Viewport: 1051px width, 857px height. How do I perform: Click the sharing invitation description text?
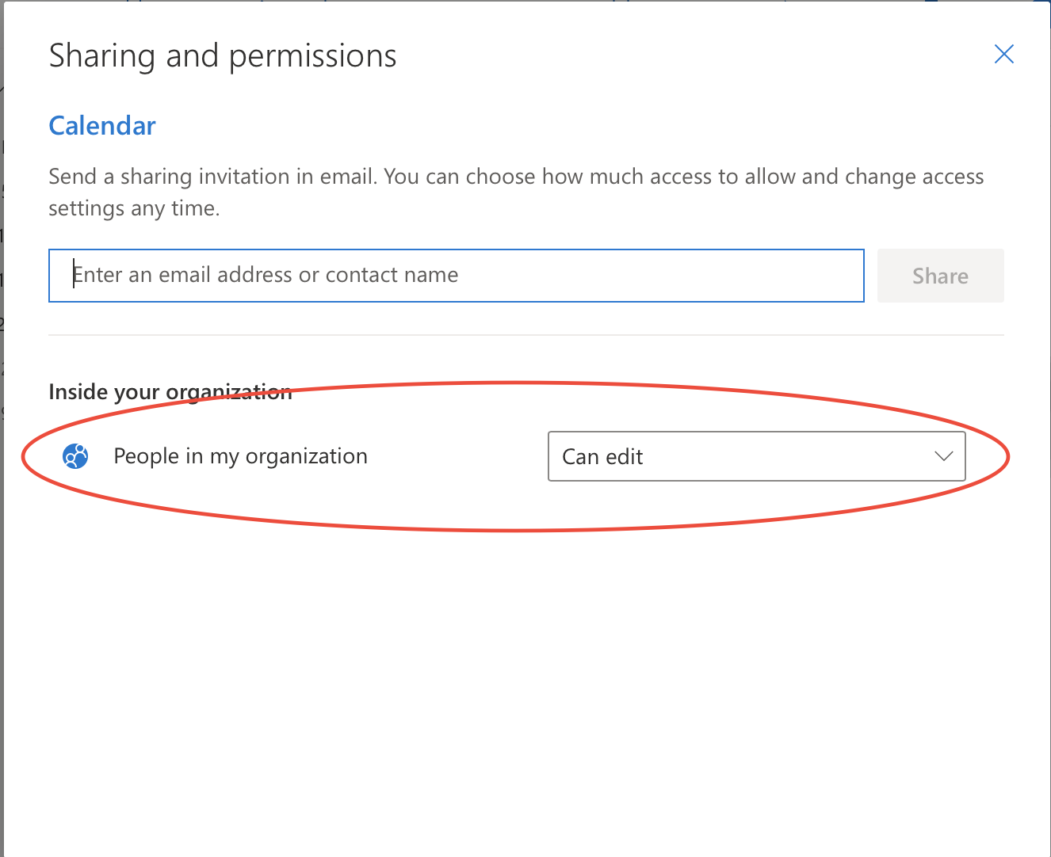(515, 177)
